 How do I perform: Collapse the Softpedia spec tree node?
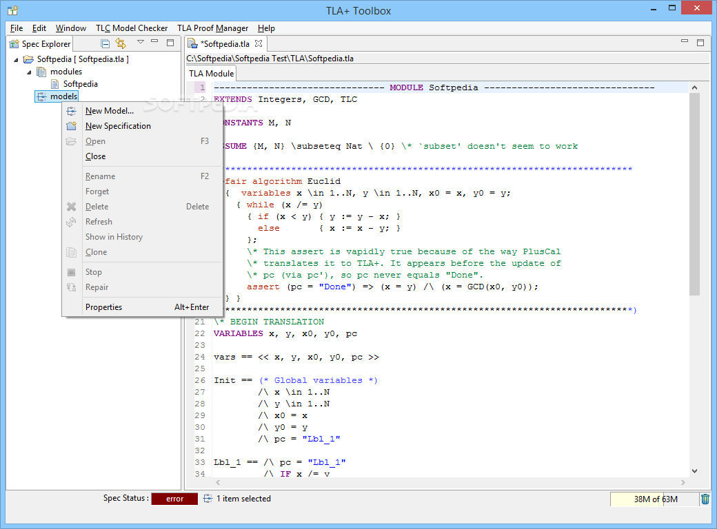tap(17, 59)
